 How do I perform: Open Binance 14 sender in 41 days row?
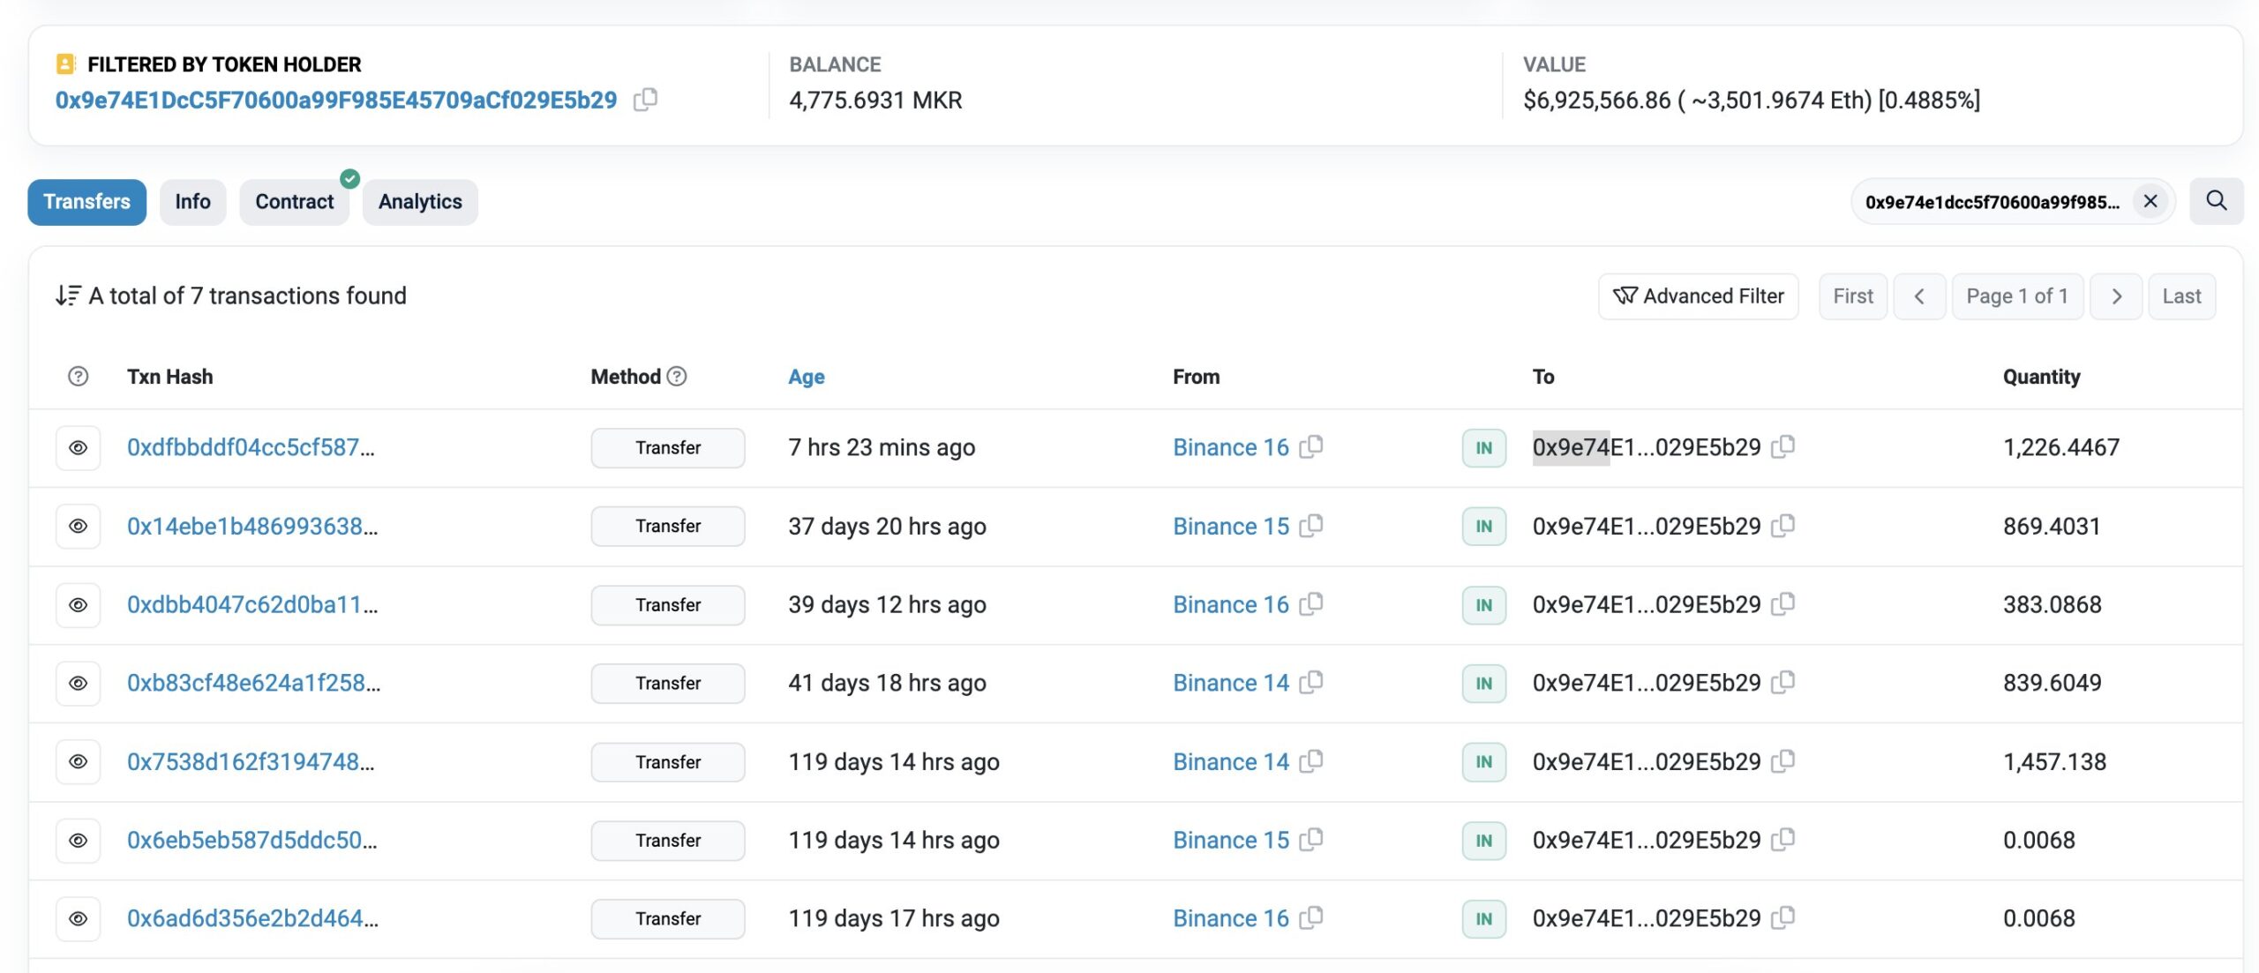tap(1230, 683)
